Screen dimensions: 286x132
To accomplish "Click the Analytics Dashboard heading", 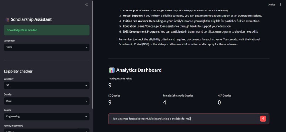I will click(139, 70).
